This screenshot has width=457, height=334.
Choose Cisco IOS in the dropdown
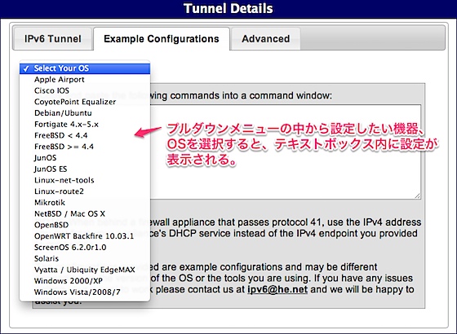coord(85,90)
